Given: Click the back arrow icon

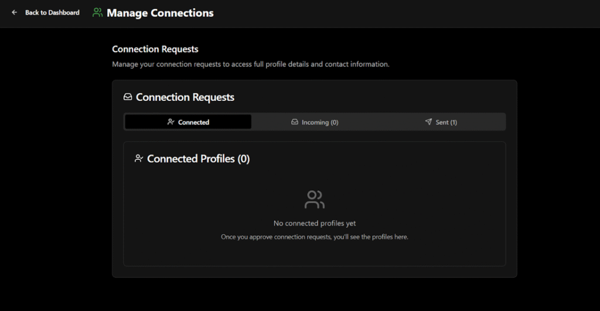Looking at the screenshot, I should (x=15, y=12).
